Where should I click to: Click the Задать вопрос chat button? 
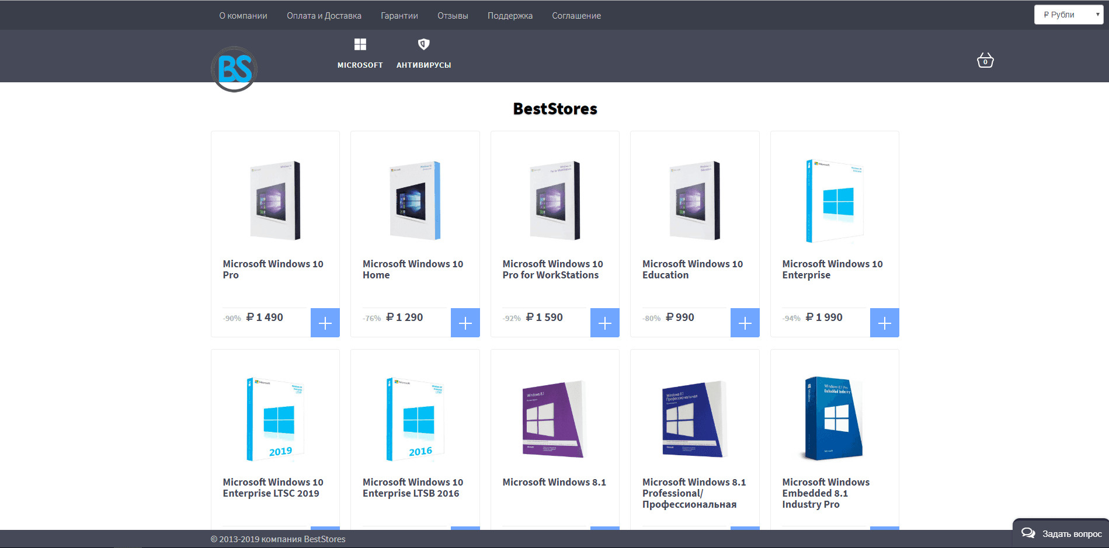click(x=1062, y=533)
